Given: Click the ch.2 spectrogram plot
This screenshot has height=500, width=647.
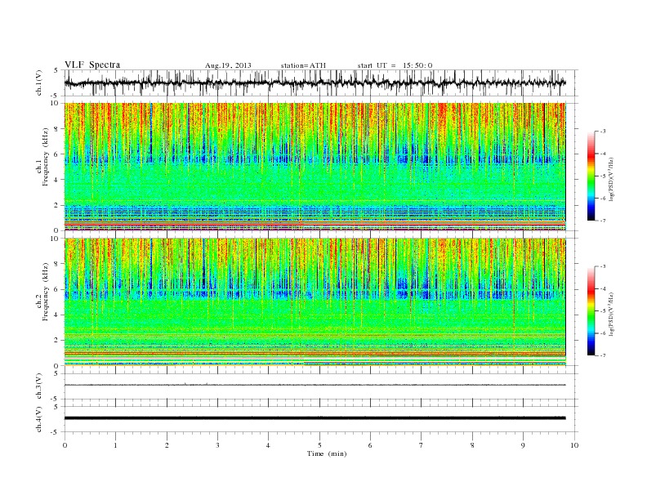Looking at the screenshot, I should [315, 301].
